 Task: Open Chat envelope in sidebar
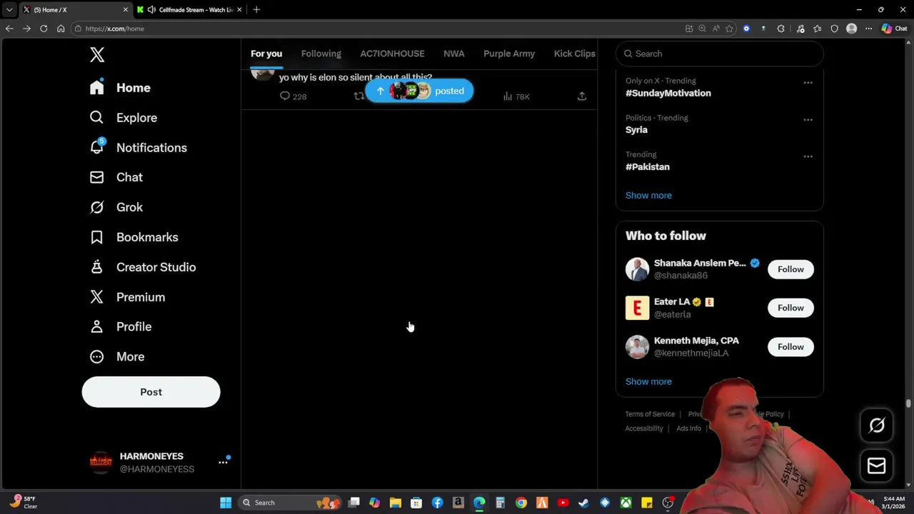(116, 177)
